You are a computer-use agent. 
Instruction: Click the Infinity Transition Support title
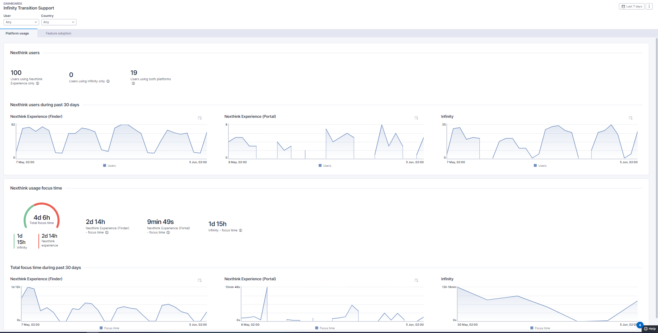pyautogui.click(x=29, y=8)
